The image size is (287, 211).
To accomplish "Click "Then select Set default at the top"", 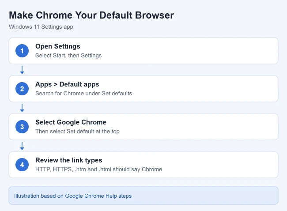I will 77,132.
